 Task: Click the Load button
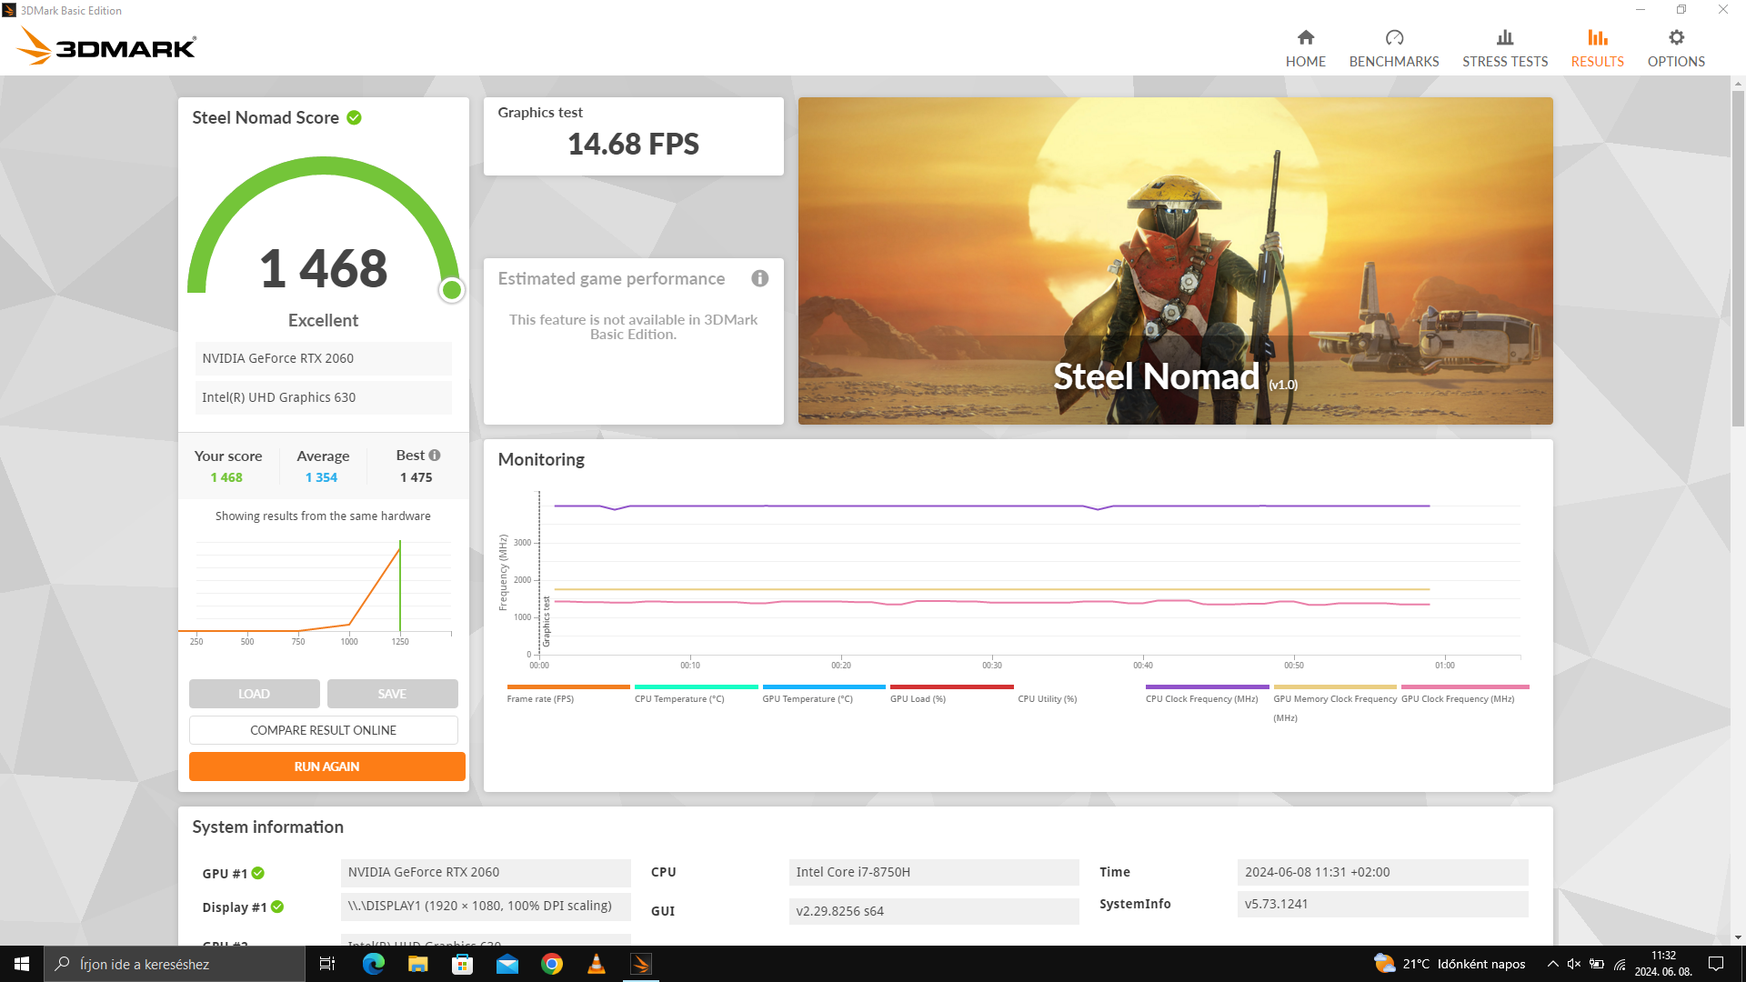pos(254,694)
